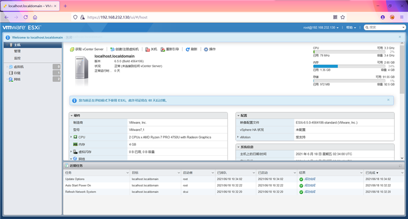
Task: Open the Firefox hamburger menu
Action: coord(402,17)
